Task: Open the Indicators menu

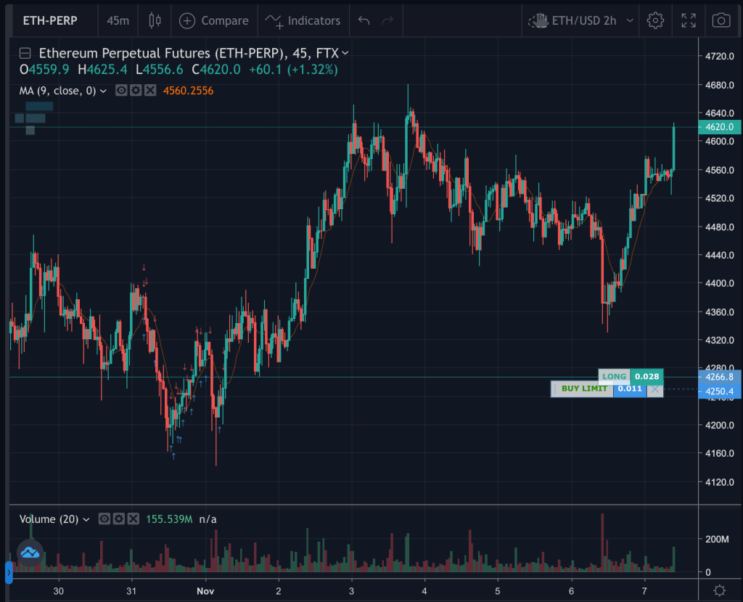Action: (303, 20)
